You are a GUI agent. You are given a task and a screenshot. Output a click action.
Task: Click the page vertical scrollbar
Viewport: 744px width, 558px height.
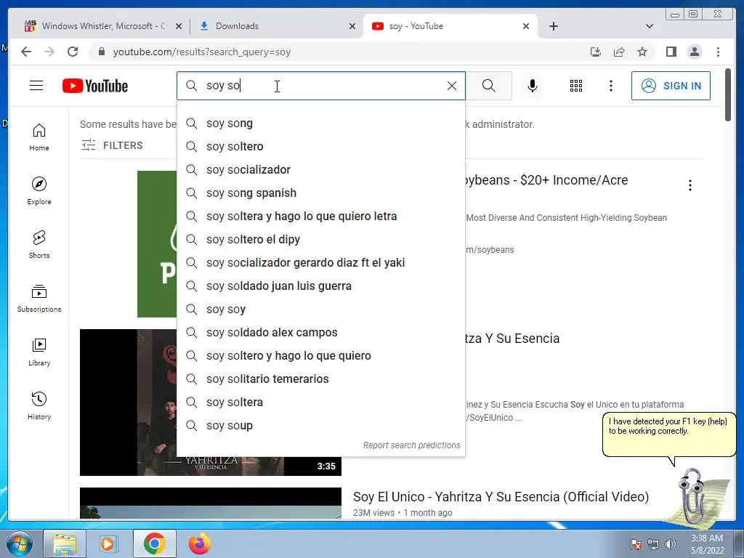728,95
